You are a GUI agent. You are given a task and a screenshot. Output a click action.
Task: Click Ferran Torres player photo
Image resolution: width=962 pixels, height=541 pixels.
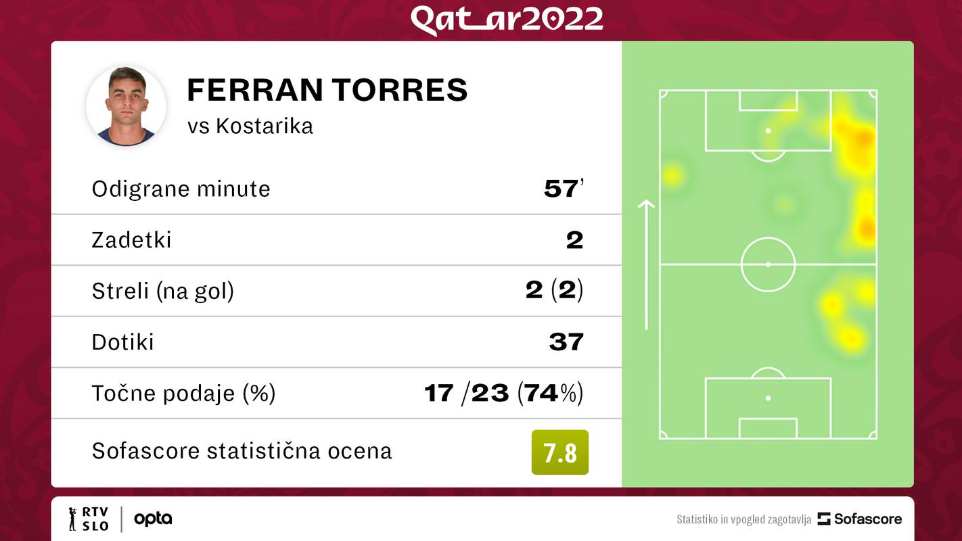(126, 106)
